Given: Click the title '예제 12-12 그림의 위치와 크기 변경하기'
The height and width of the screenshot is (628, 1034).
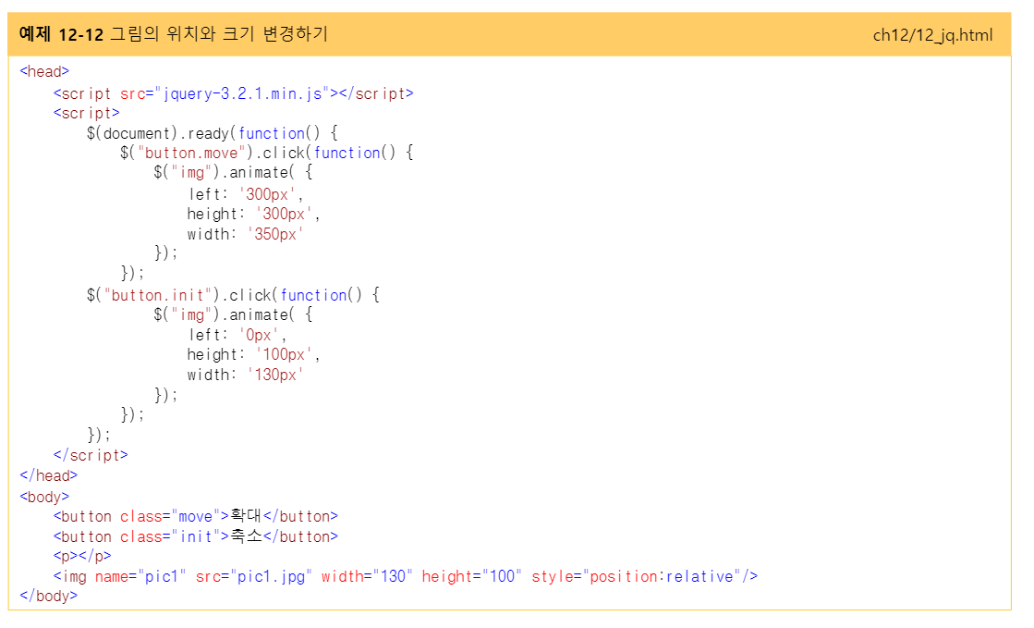Looking at the screenshot, I should pyautogui.click(x=174, y=33).
